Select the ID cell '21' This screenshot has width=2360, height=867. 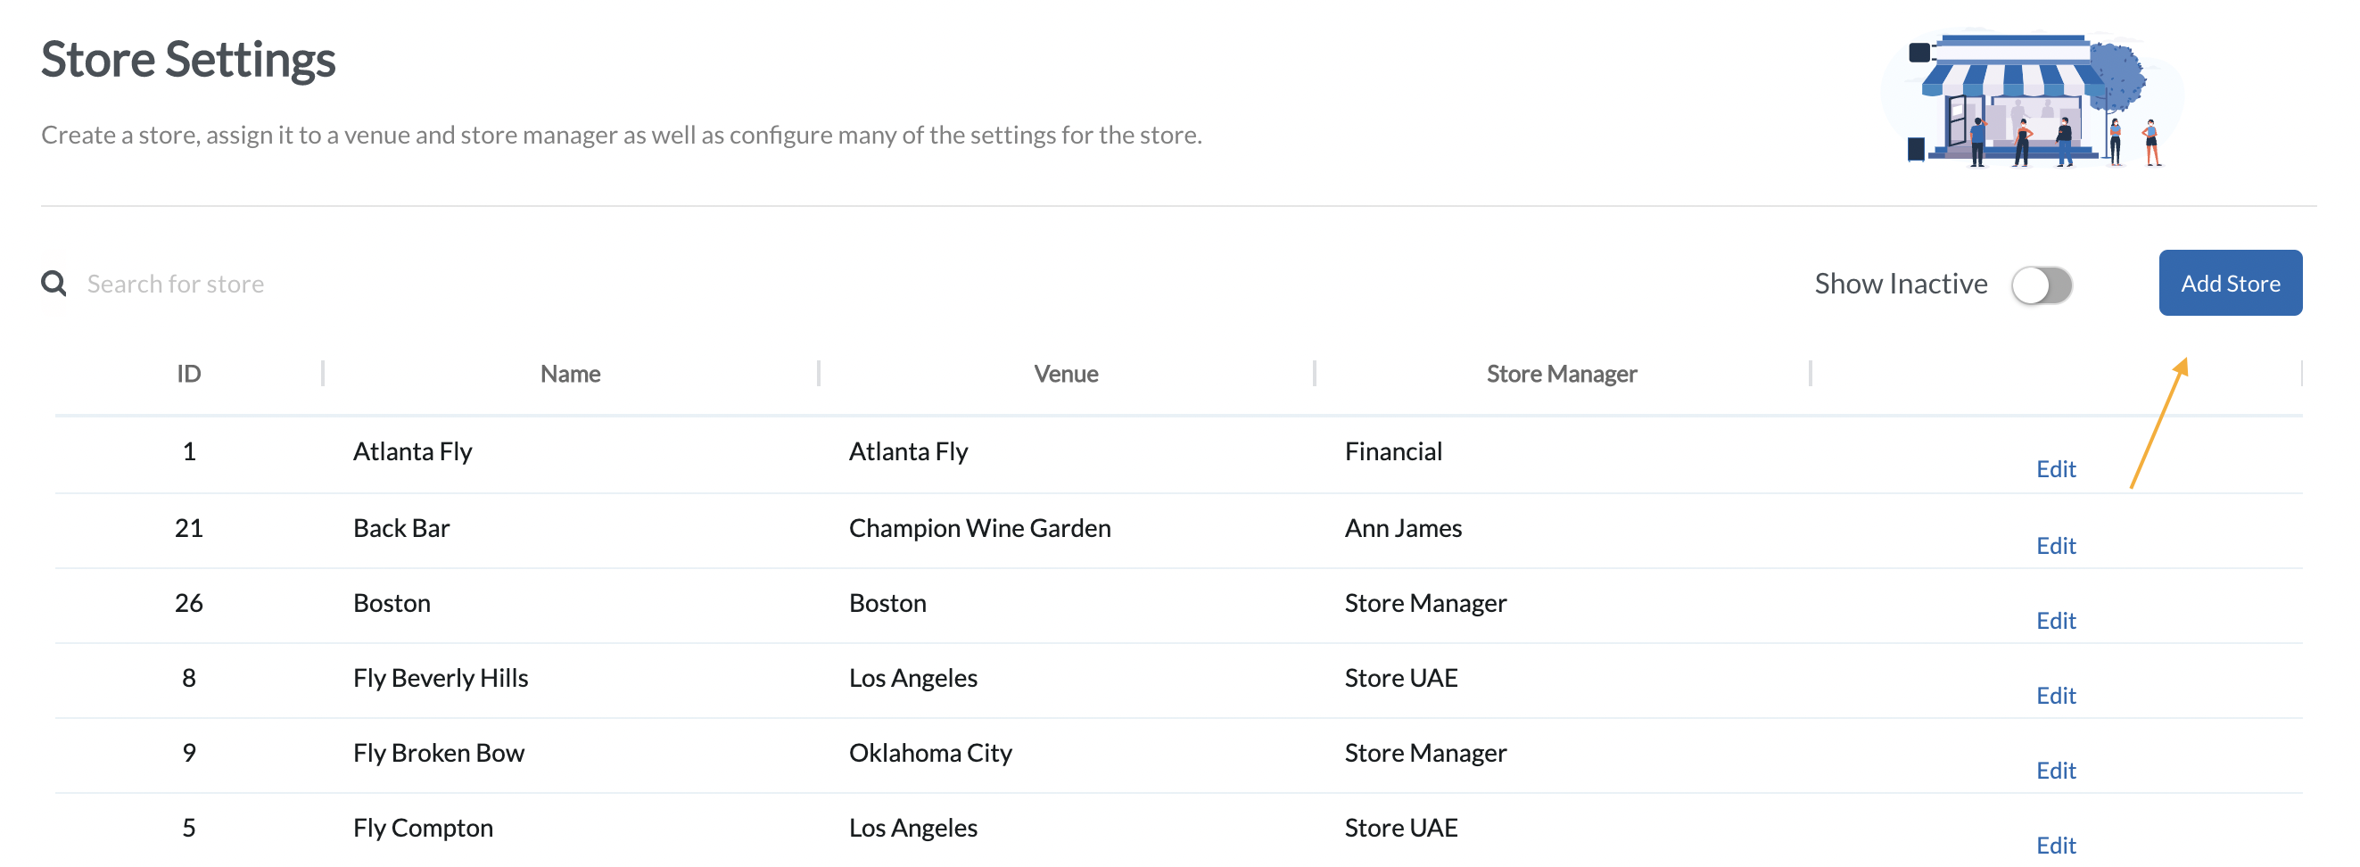pyautogui.click(x=189, y=528)
